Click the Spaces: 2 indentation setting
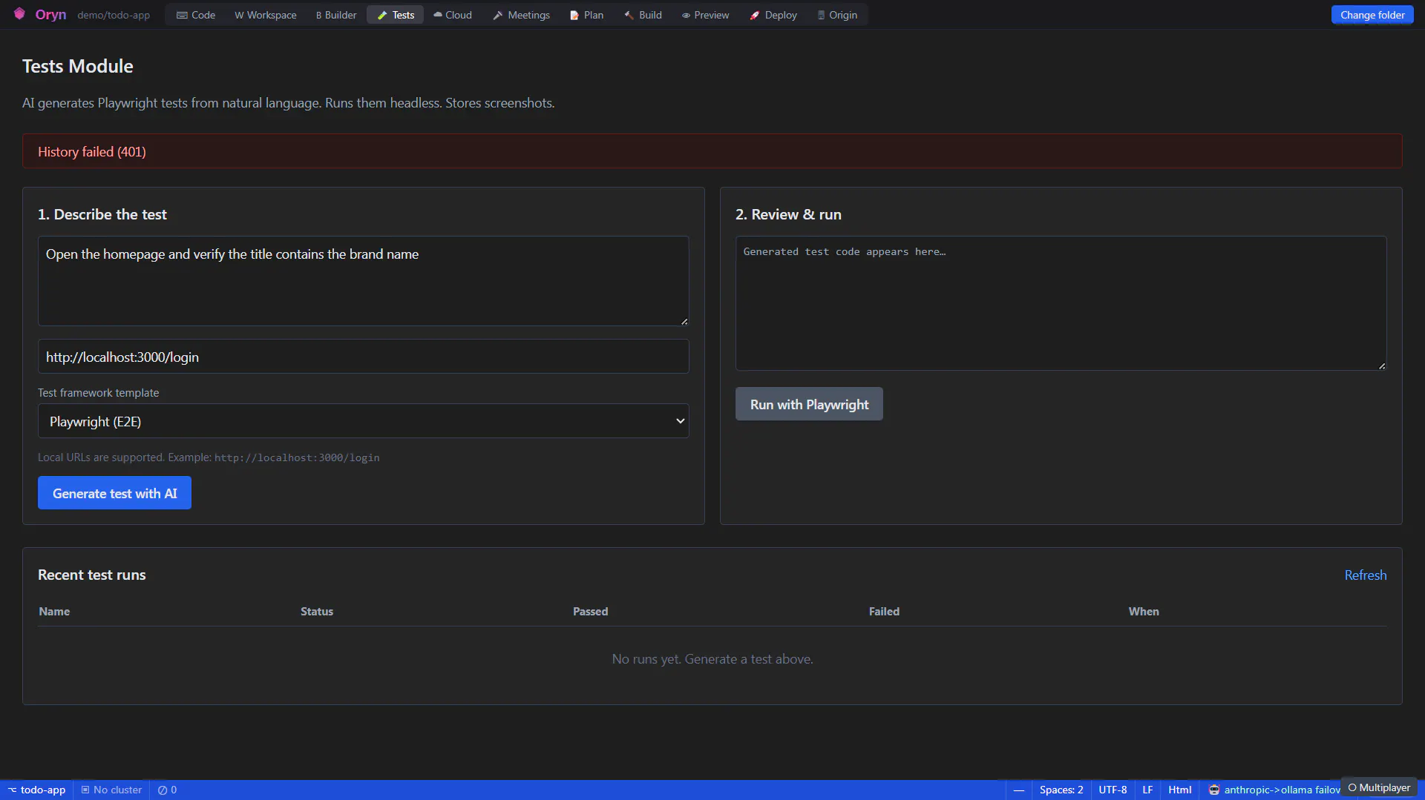This screenshot has width=1425, height=800. [1061, 790]
